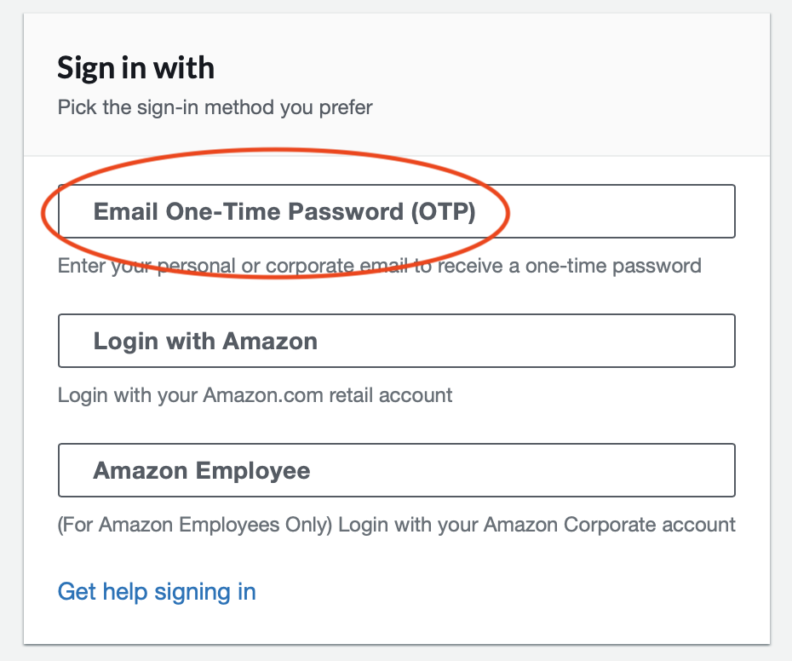Click the one-time password description text

[379, 266]
